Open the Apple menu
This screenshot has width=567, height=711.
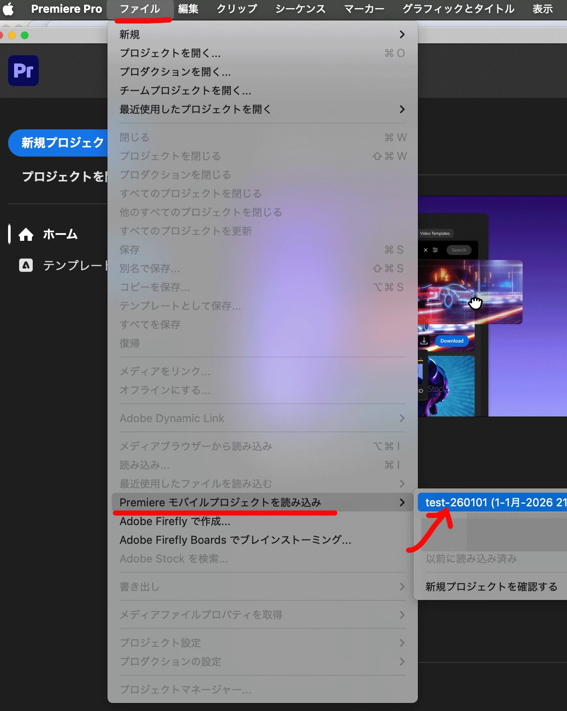pos(9,9)
